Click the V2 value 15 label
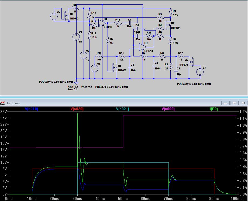 88,60
